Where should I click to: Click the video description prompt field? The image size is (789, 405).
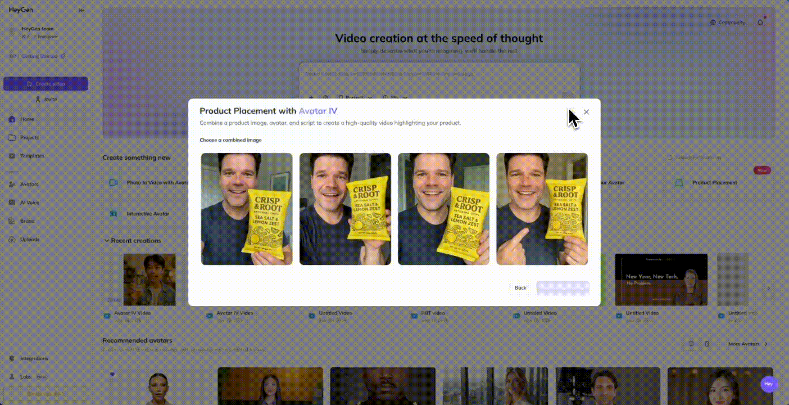pos(438,74)
